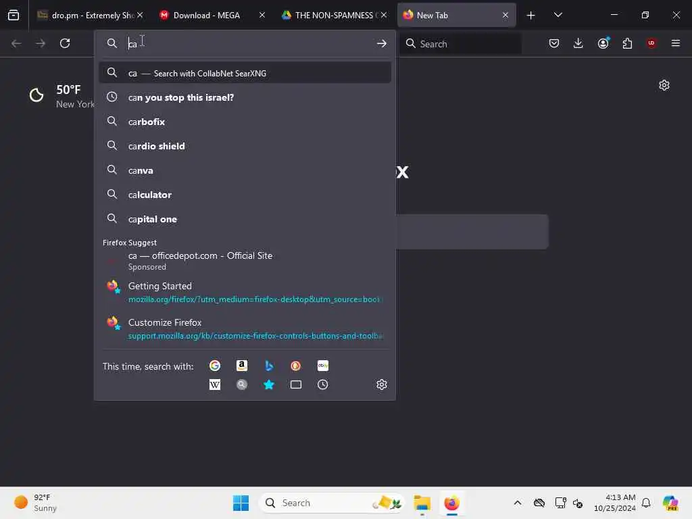Viewport: 692px width, 519px height.
Task: Open the uBlock Origin extension
Action: coord(651,43)
